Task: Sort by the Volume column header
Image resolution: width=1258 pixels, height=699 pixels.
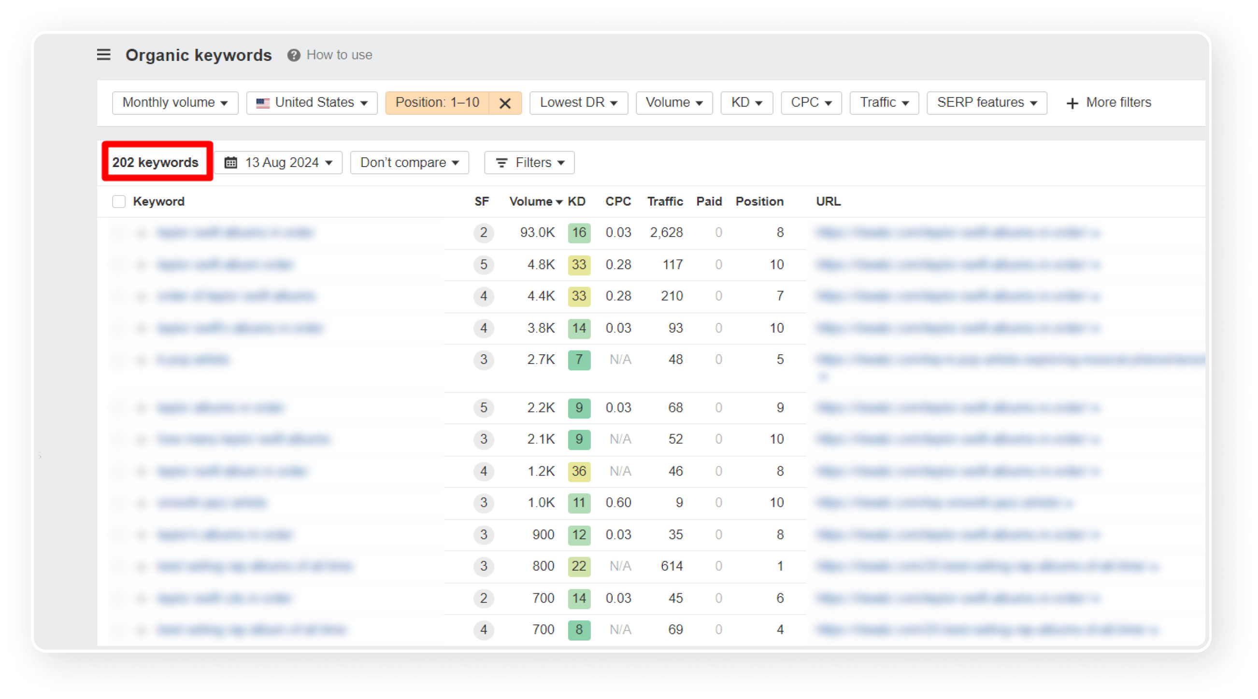Action: coord(535,202)
